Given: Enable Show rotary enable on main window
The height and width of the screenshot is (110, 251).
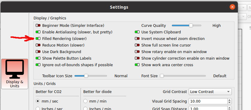Looking at the screenshot, I should tap(137, 52).
